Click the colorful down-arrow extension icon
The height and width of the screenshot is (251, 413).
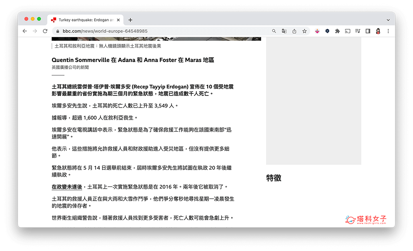pyautogui.click(x=317, y=31)
